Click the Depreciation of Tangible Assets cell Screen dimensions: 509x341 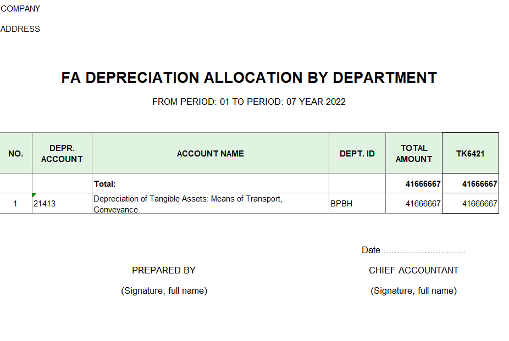[188, 203]
